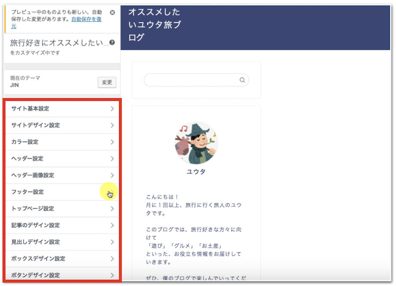This screenshot has width=396, height=286.
Task: Click inside the blog search field
Action: [192, 80]
